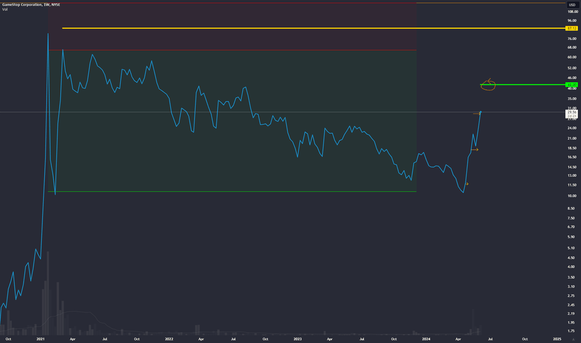
Task: Select the green 43.00 price label
Action: (572, 85)
